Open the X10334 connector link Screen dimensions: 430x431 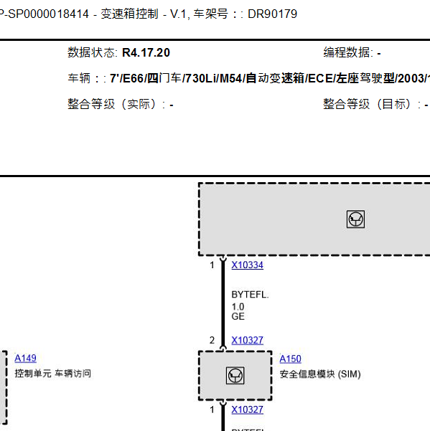click(248, 265)
